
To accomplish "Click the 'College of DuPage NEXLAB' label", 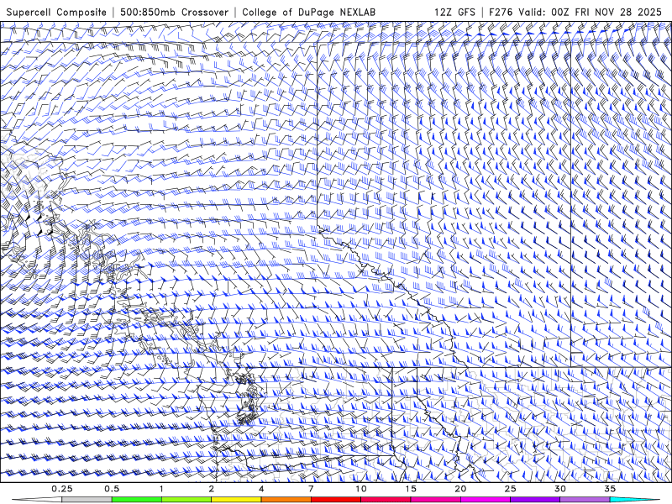I will [x=308, y=12].
